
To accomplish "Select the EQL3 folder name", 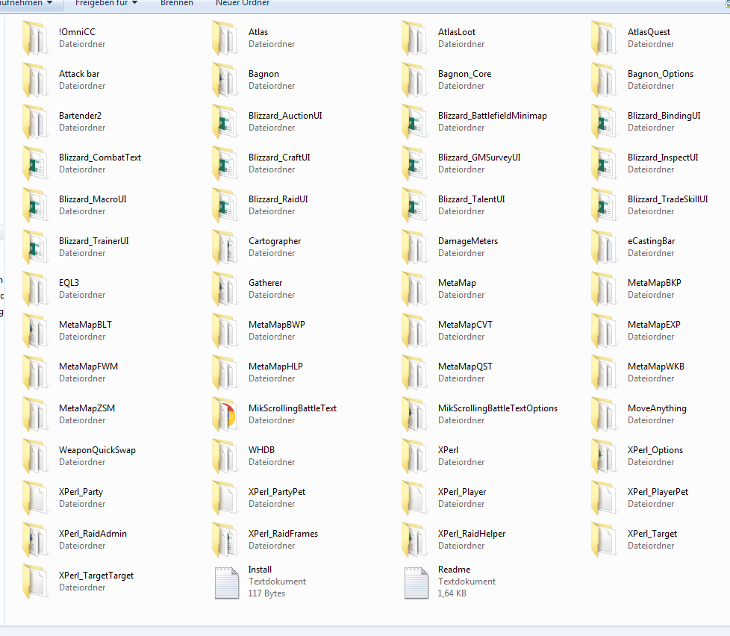I will 69,283.
